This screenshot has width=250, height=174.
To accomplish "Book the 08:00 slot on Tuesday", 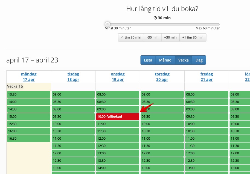I will (x=73, y=94).
